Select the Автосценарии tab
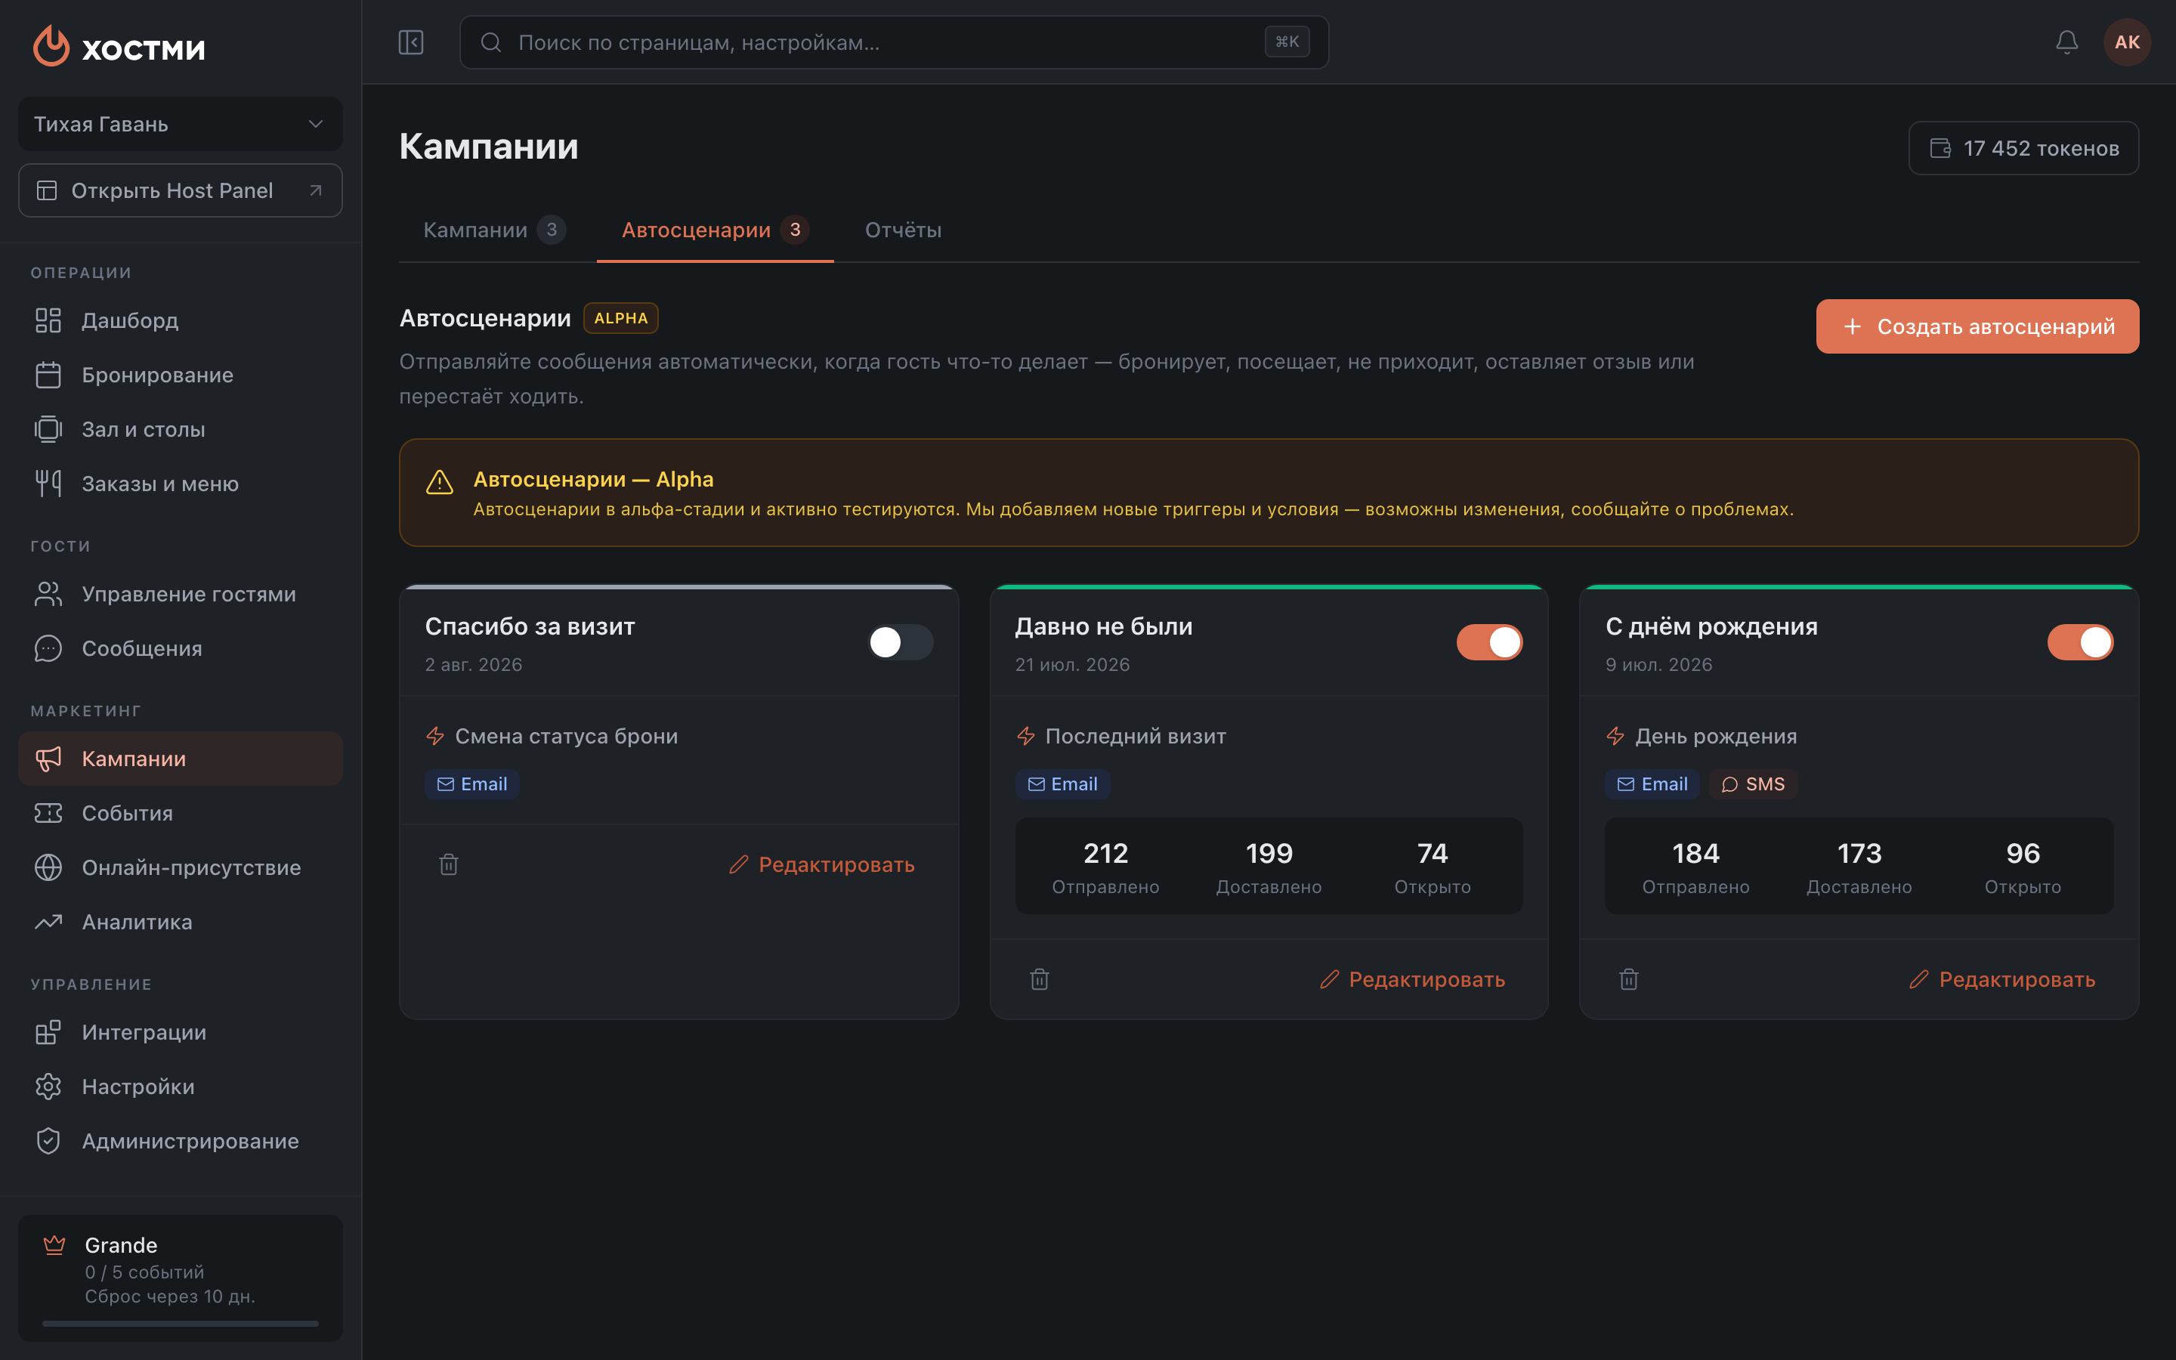Image resolution: width=2176 pixels, height=1360 pixels. tap(715, 230)
